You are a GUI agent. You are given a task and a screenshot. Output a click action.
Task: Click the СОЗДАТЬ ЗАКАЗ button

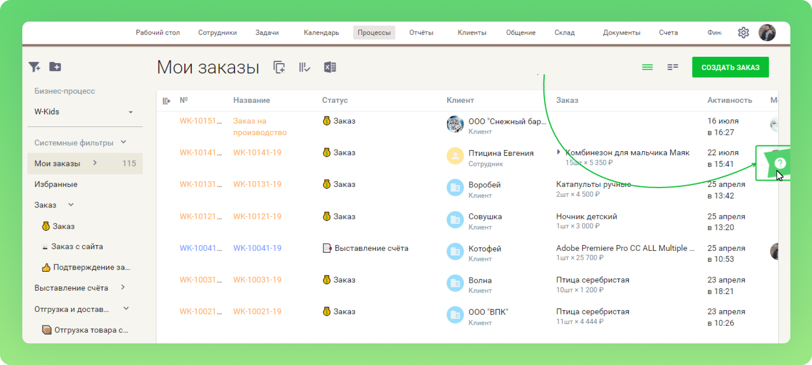[730, 67]
